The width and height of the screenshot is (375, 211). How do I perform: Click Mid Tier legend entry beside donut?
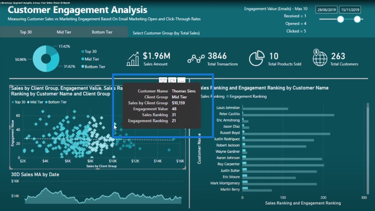[x=90, y=59]
